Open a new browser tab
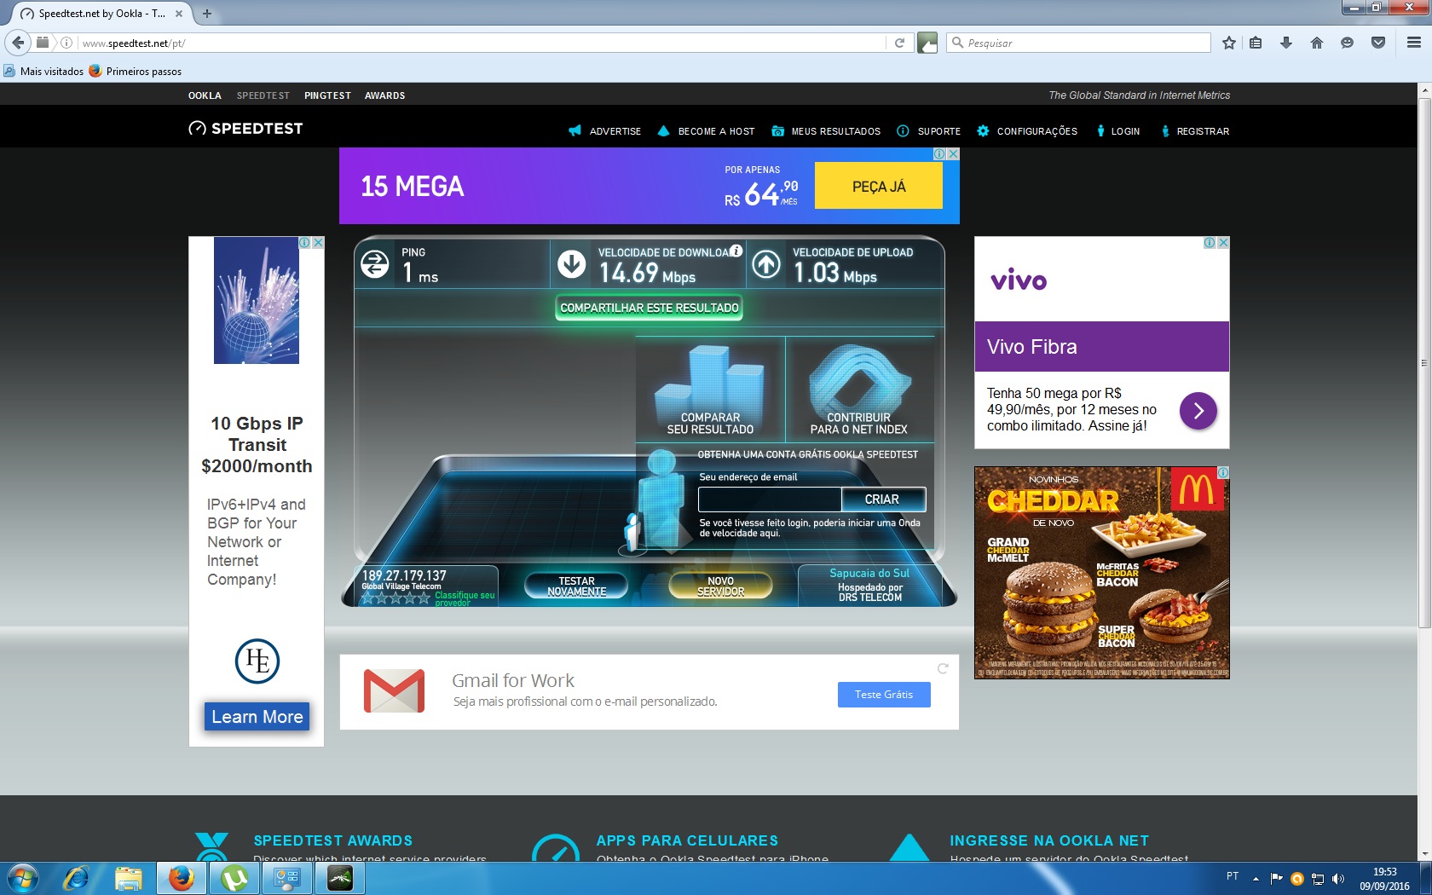 click(x=207, y=14)
